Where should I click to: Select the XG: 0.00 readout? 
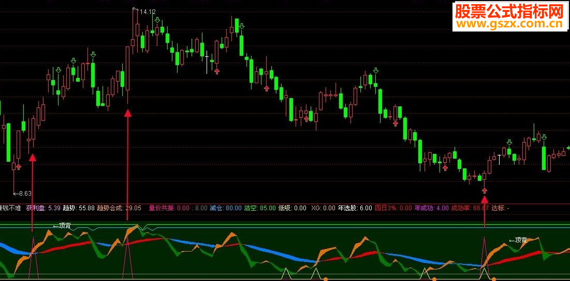pyautogui.click(x=323, y=208)
